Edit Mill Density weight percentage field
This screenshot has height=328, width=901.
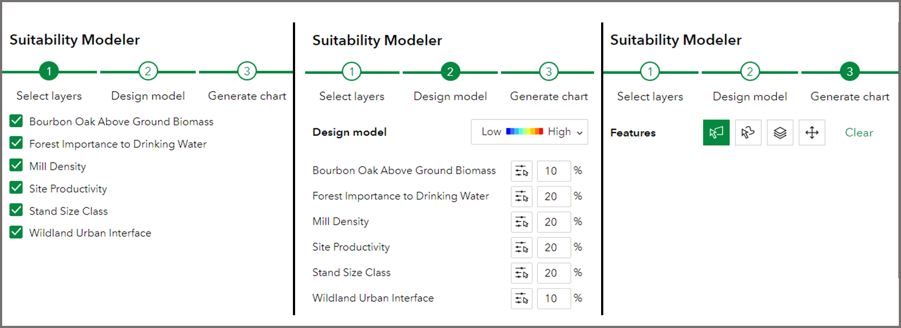[x=554, y=222]
